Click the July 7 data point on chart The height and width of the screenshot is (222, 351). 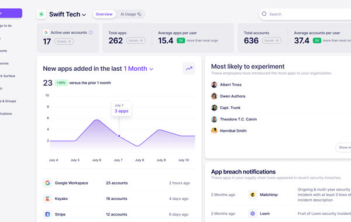tap(119, 136)
